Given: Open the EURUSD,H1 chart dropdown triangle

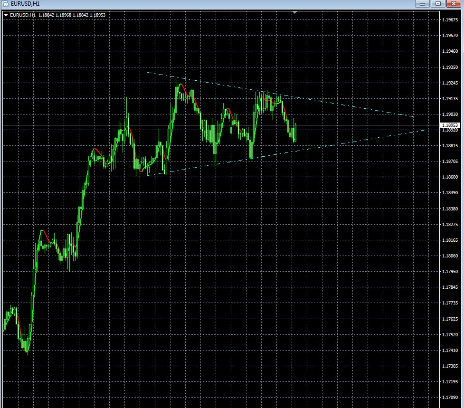Looking at the screenshot, I should tap(6, 15).
